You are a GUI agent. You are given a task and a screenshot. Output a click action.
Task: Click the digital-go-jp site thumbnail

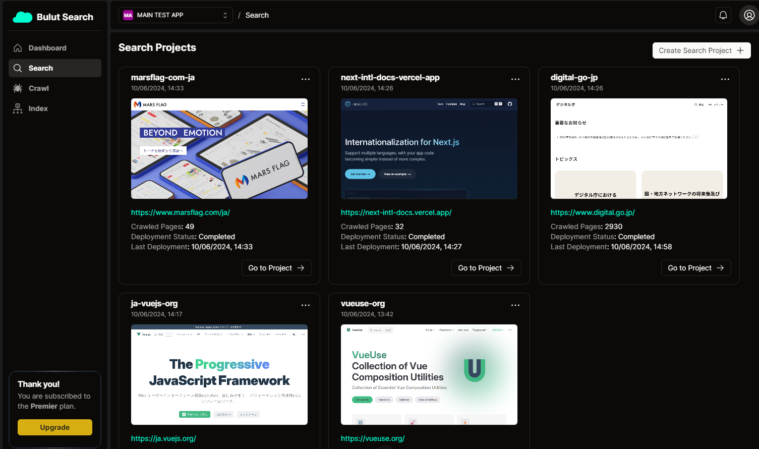coord(639,148)
